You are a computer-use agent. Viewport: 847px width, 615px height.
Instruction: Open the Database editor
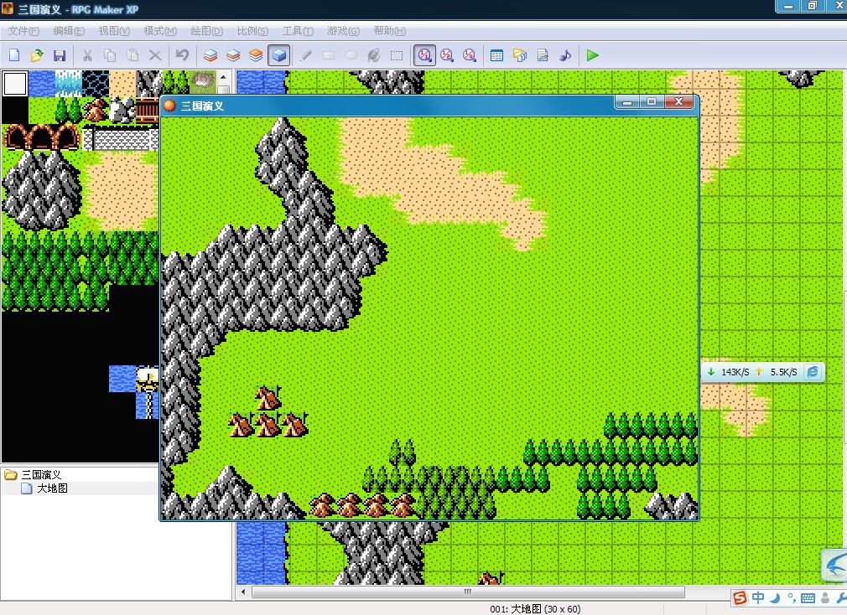pos(496,55)
